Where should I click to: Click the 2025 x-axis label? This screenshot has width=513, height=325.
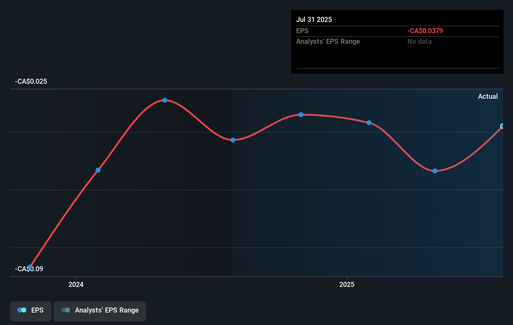coord(347,284)
